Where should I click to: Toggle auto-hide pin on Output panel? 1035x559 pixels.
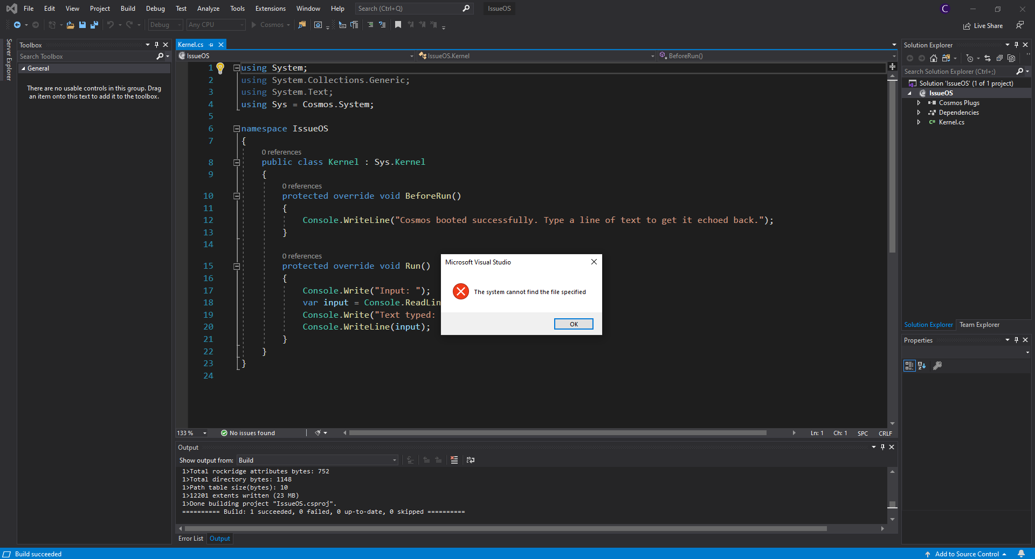(882, 447)
